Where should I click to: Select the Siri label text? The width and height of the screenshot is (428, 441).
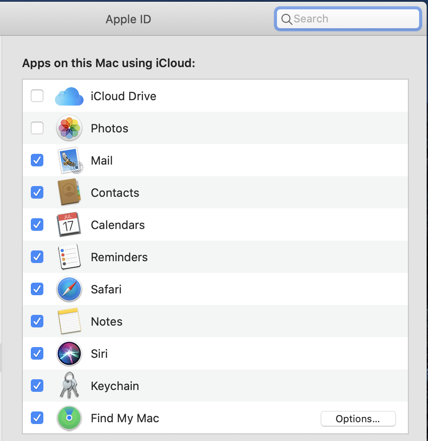pyautogui.click(x=99, y=354)
